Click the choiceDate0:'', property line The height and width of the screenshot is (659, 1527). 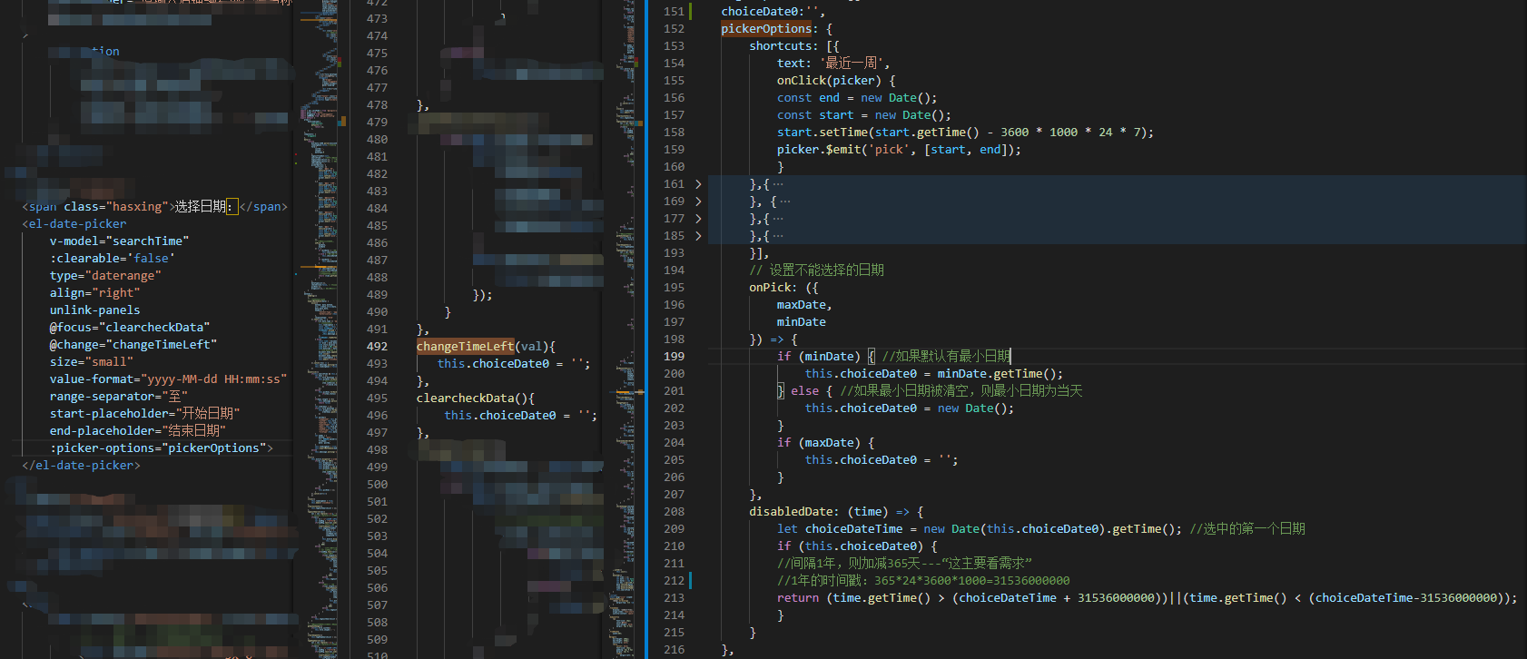tap(773, 12)
